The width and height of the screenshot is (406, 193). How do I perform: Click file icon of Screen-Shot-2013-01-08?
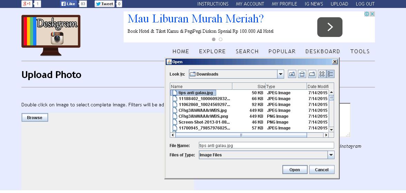click(175, 122)
